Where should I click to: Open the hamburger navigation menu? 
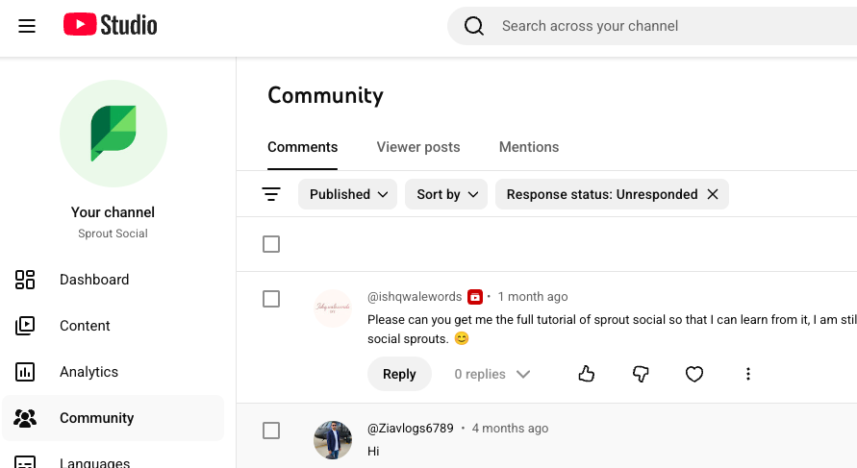pos(27,26)
